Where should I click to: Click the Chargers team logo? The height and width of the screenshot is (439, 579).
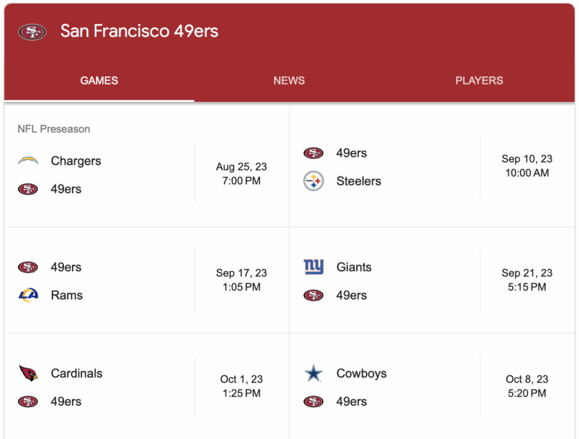click(28, 161)
